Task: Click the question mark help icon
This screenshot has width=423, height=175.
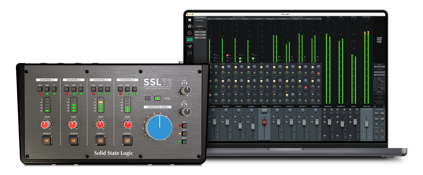Action: [x=375, y=106]
